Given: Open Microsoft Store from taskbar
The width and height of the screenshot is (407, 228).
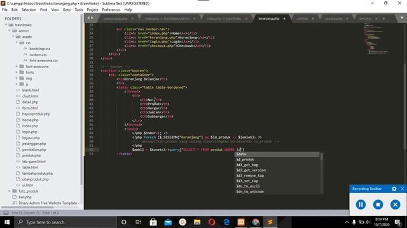Looking at the screenshot, I should coord(153,222).
